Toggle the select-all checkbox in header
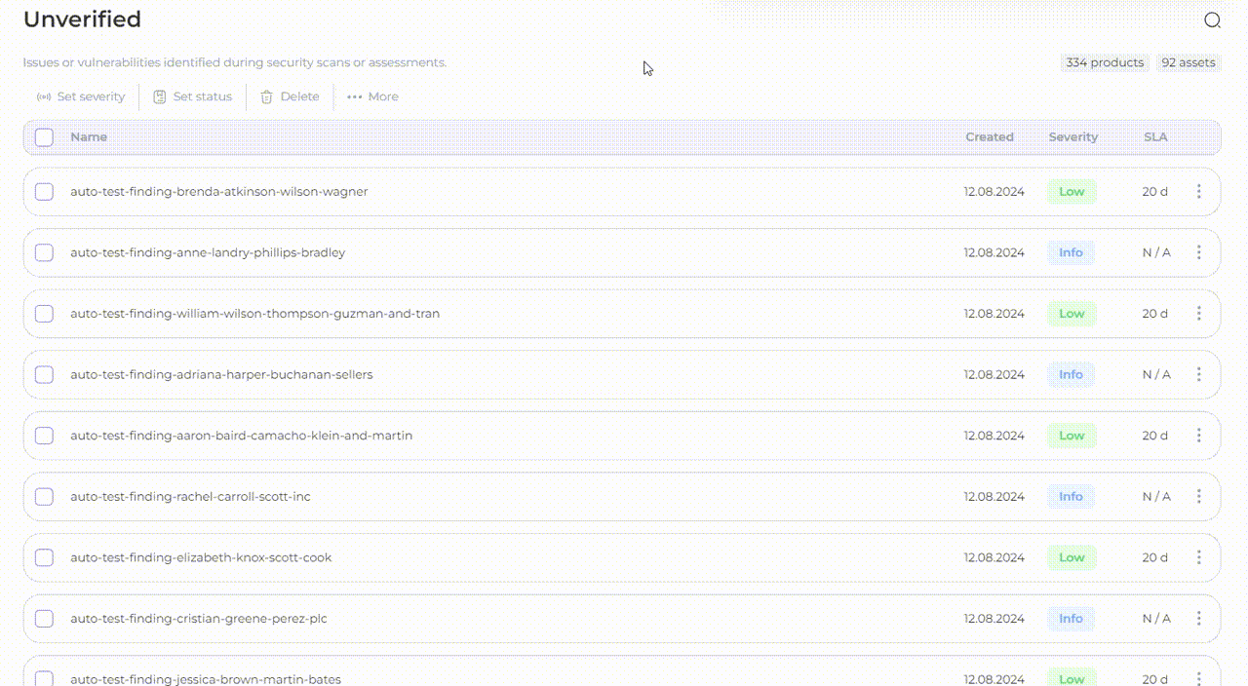1248x686 pixels. coord(44,137)
